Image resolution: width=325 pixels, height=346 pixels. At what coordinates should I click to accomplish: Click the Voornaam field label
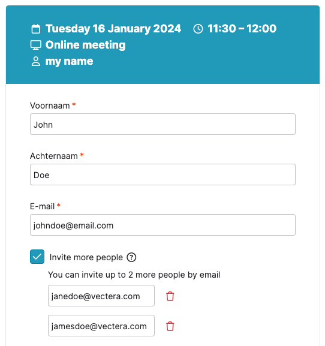(50, 106)
